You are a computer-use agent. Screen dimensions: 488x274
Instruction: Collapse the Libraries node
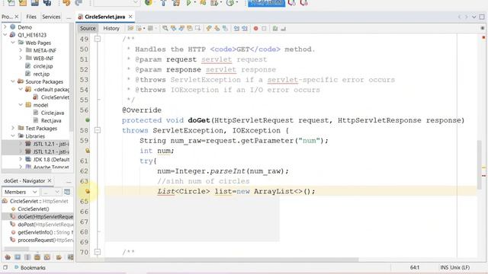[x=13, y=135]
